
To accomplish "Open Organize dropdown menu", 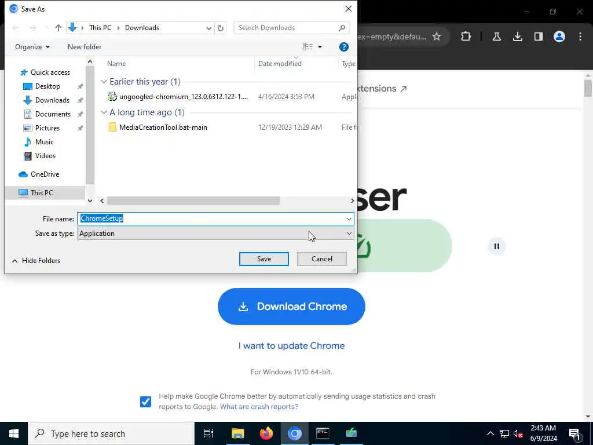I will [32, 47].
